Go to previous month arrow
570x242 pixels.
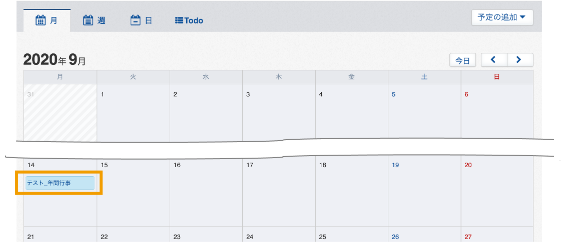point(493,60)
